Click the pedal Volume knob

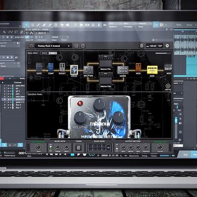[80, 118]
